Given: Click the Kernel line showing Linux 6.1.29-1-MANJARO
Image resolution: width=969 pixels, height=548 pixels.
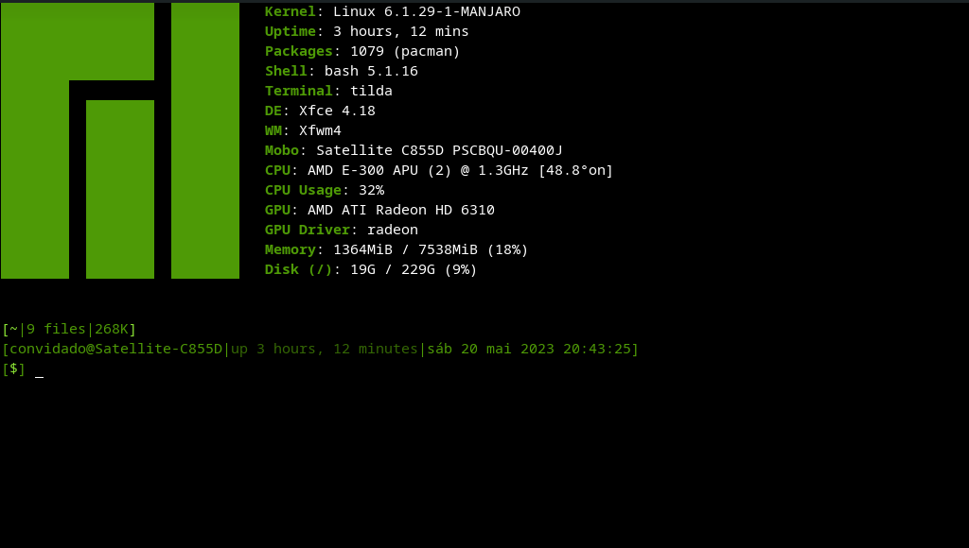Looking at the screenshot, I should [x=393, y=11].
